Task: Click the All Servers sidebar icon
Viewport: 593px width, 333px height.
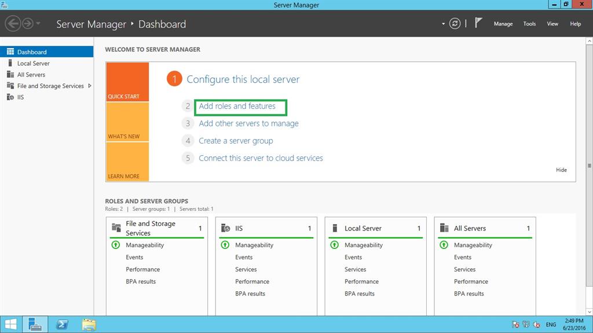Action: point(10,75)
